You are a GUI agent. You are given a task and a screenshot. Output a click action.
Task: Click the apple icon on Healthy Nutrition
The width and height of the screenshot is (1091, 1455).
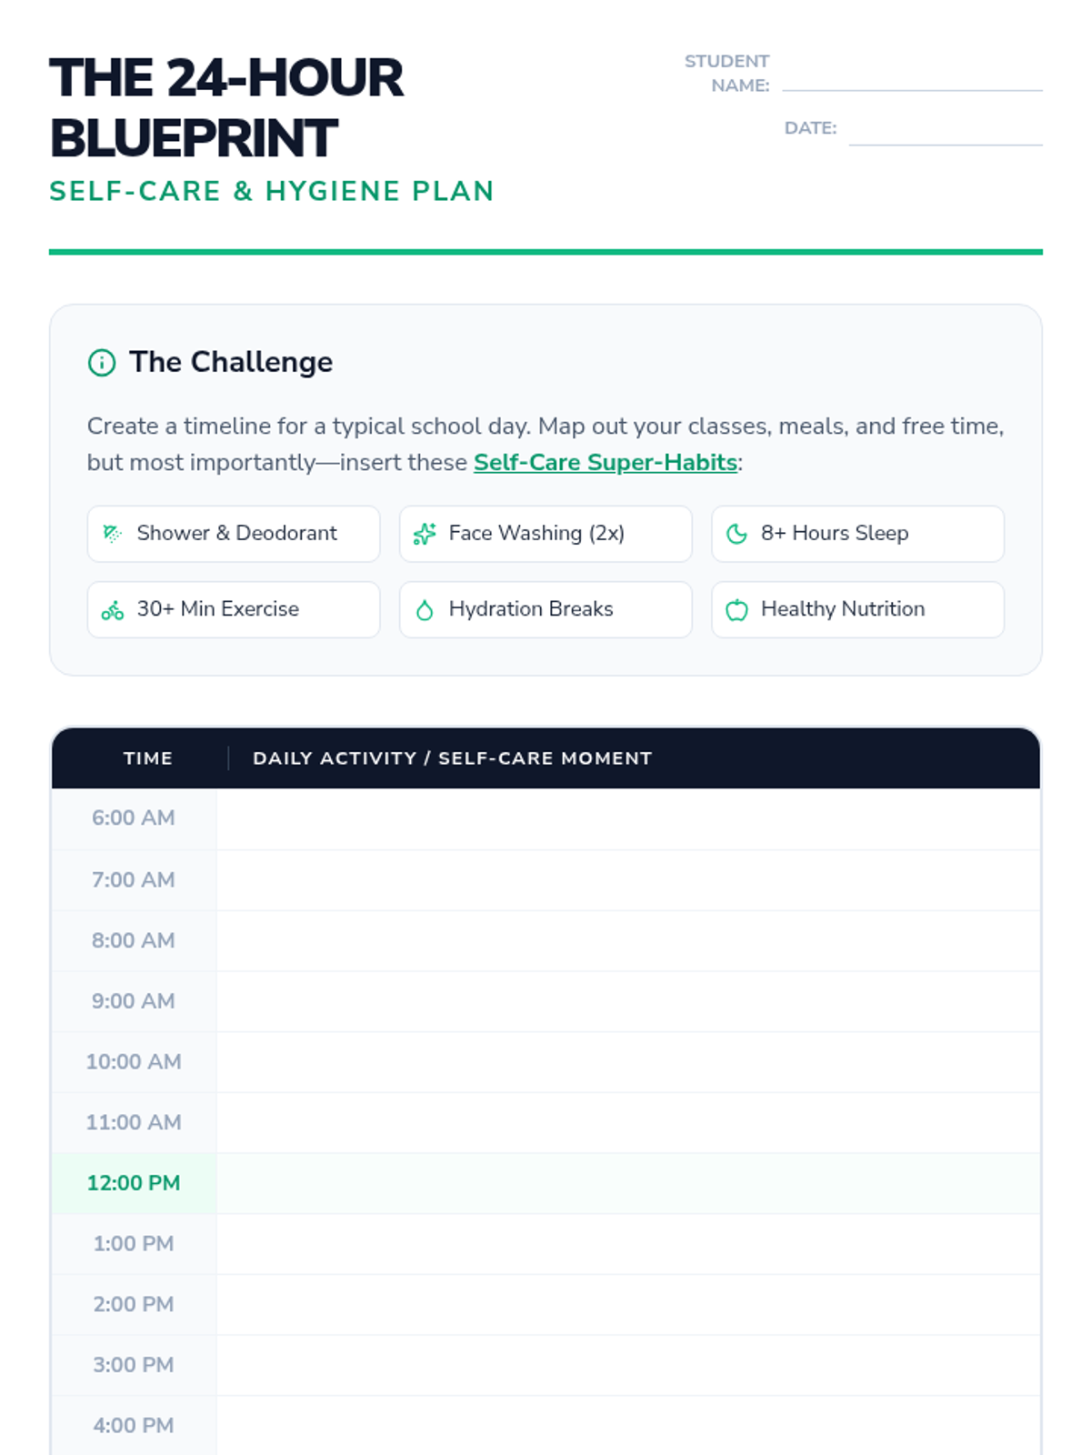click(736, 610)
